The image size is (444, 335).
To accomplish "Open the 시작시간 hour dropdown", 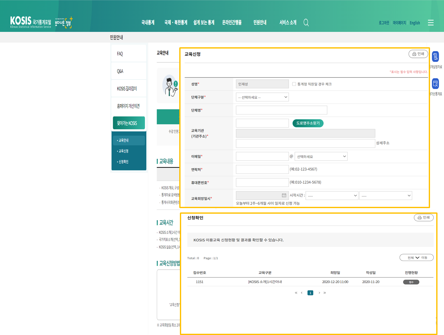I will (x=332, y=196).
